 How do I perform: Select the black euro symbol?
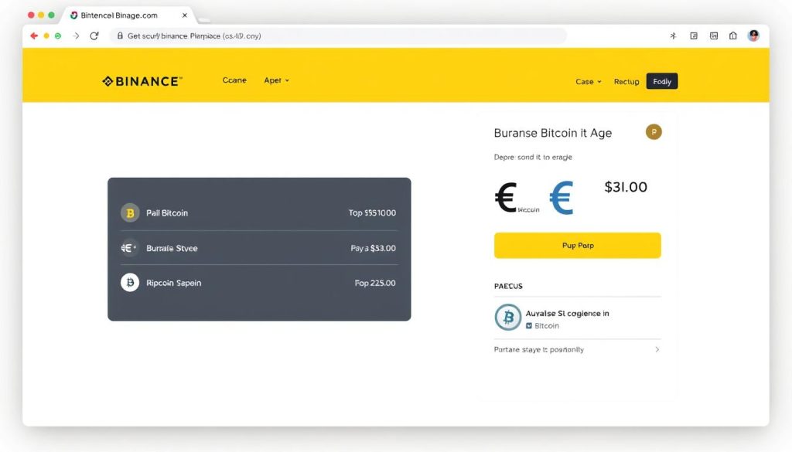[506, 197]
